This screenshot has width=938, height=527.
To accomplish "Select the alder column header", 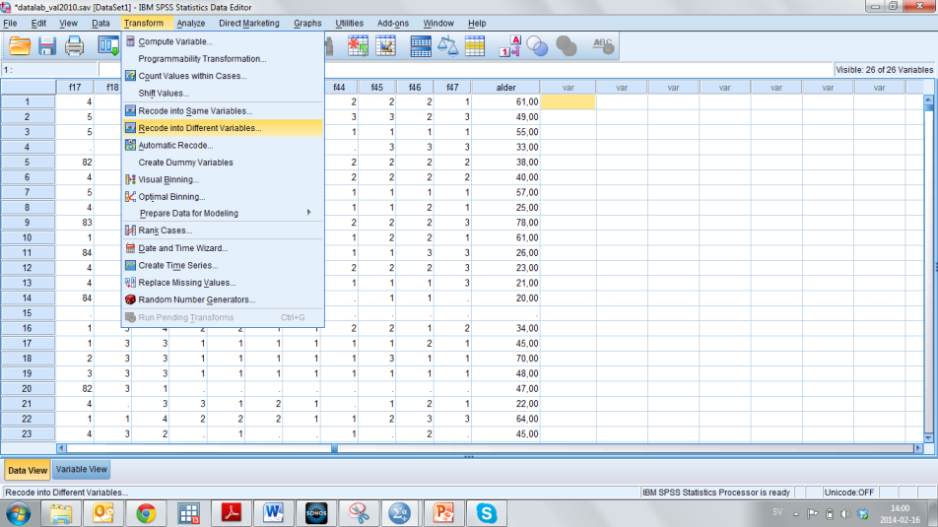I will click(x=505, y=88).
